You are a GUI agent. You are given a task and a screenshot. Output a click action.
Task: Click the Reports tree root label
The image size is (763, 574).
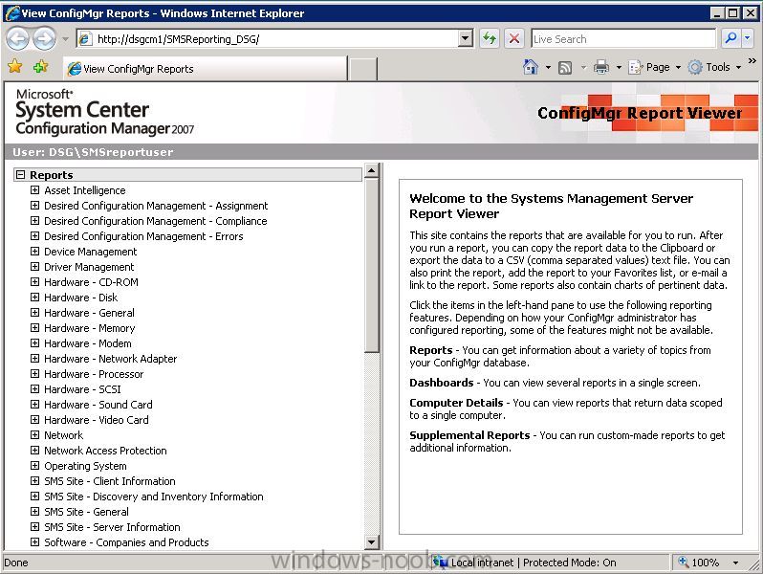point(51,175)
